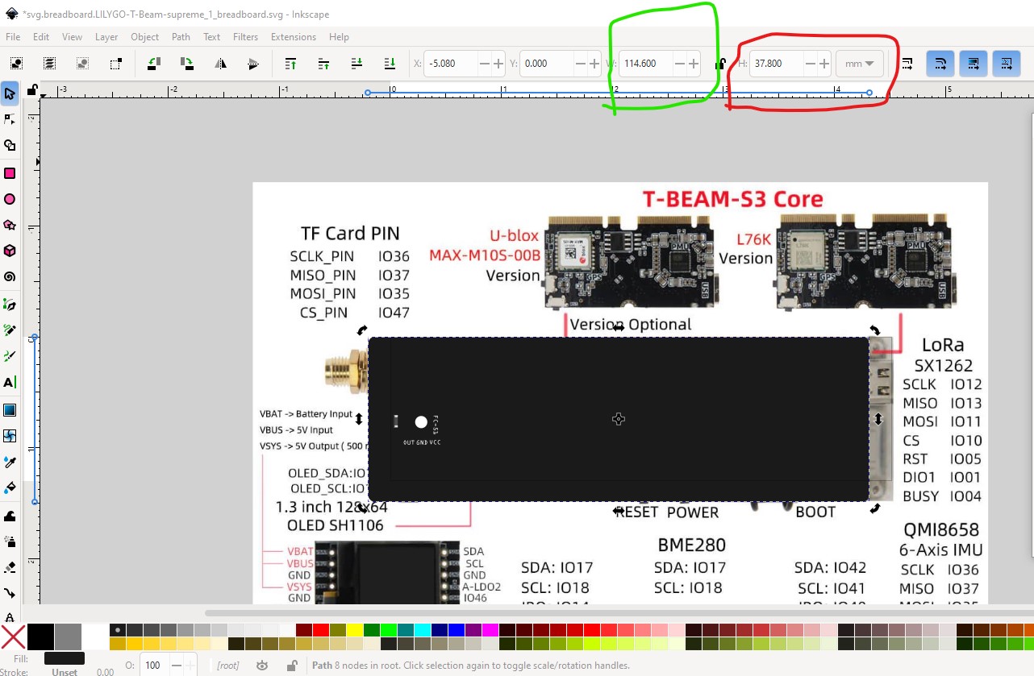1034x676 pixels.
Task: Decrease Y position with minus button
Action: tap(580, 64)
